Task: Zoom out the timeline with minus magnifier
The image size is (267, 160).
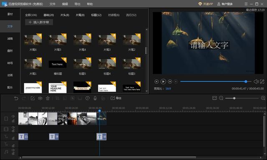Action: pyautogui.click(x=221, y=98)
